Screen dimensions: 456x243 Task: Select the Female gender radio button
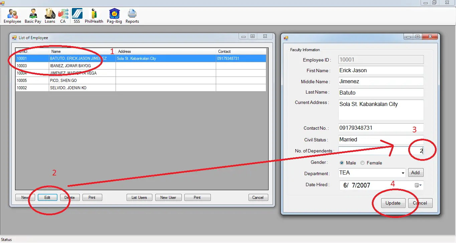pos(362,163)
